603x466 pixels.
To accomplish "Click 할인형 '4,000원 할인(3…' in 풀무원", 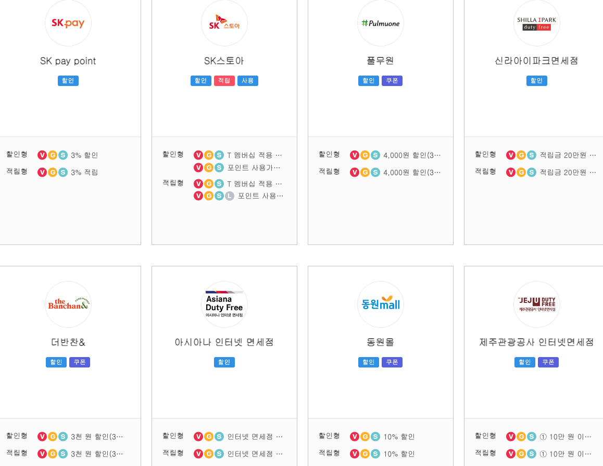I will coord(412,155).
